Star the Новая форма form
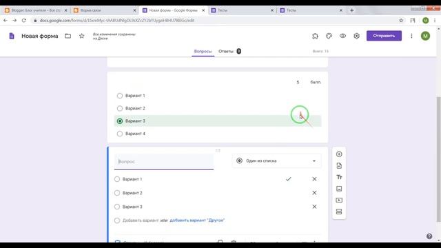This screenshot has height=248, width=441. (81, 36)
